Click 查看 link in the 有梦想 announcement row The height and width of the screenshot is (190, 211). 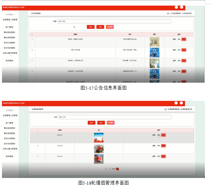point(174,39)
